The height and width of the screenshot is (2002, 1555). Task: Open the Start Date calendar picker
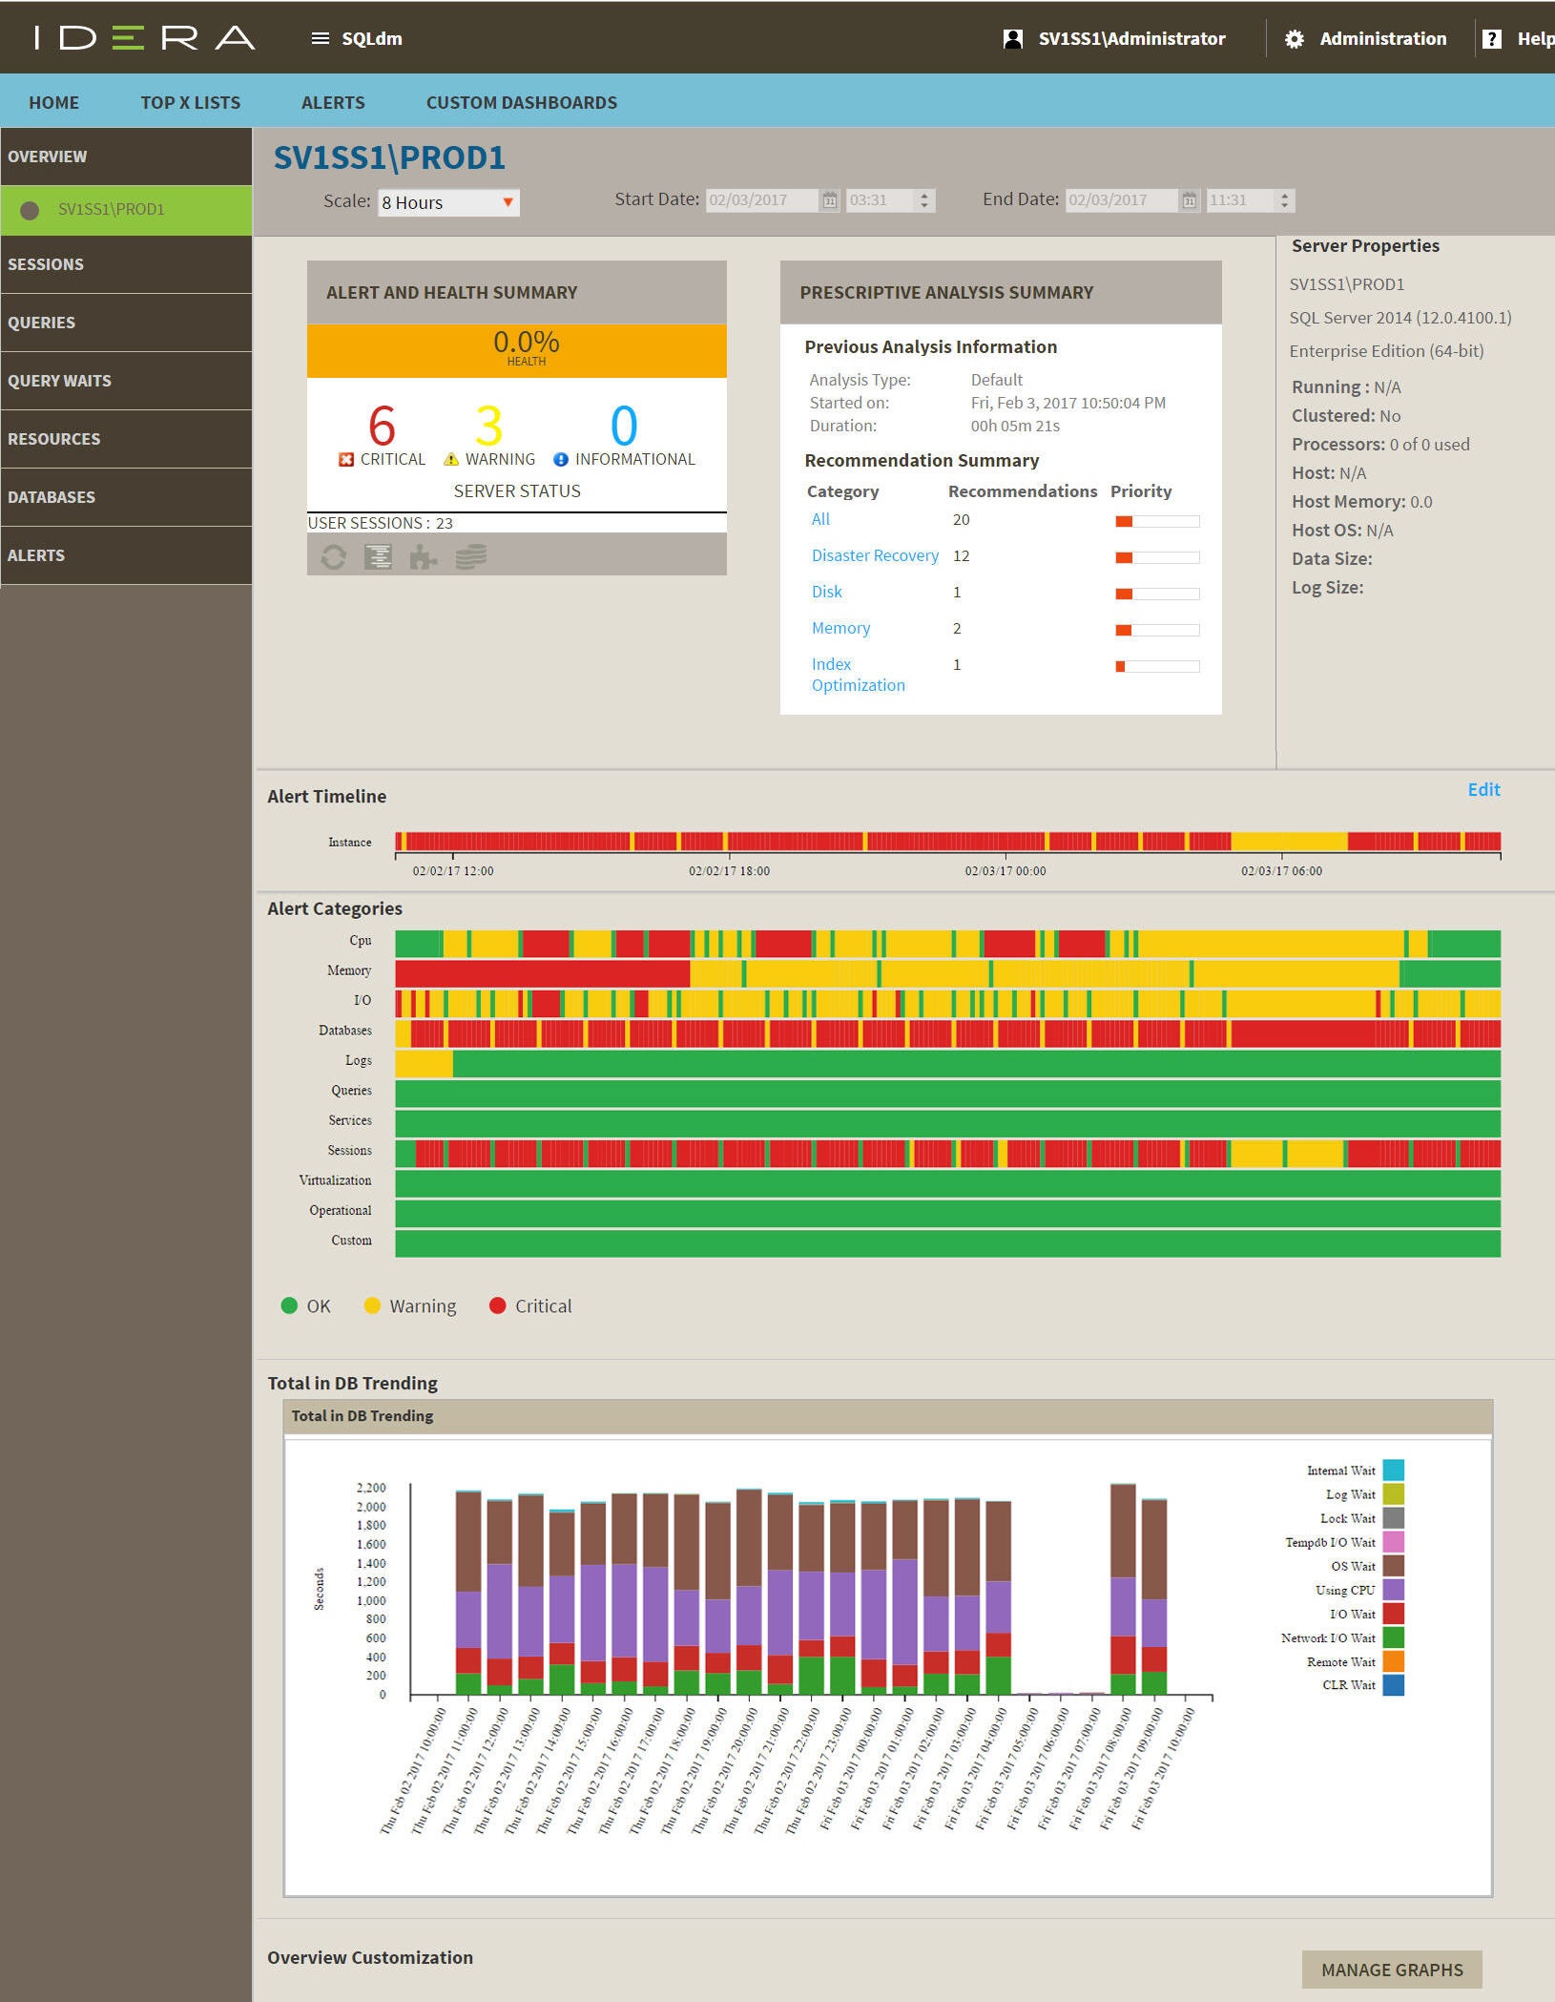point(830,200)
